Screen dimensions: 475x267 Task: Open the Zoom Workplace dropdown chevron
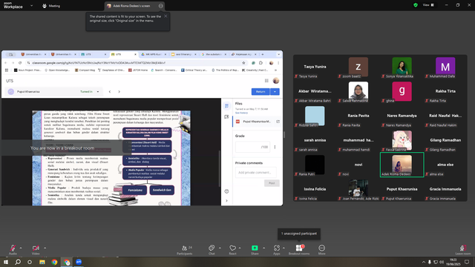(x=31, y=5)
